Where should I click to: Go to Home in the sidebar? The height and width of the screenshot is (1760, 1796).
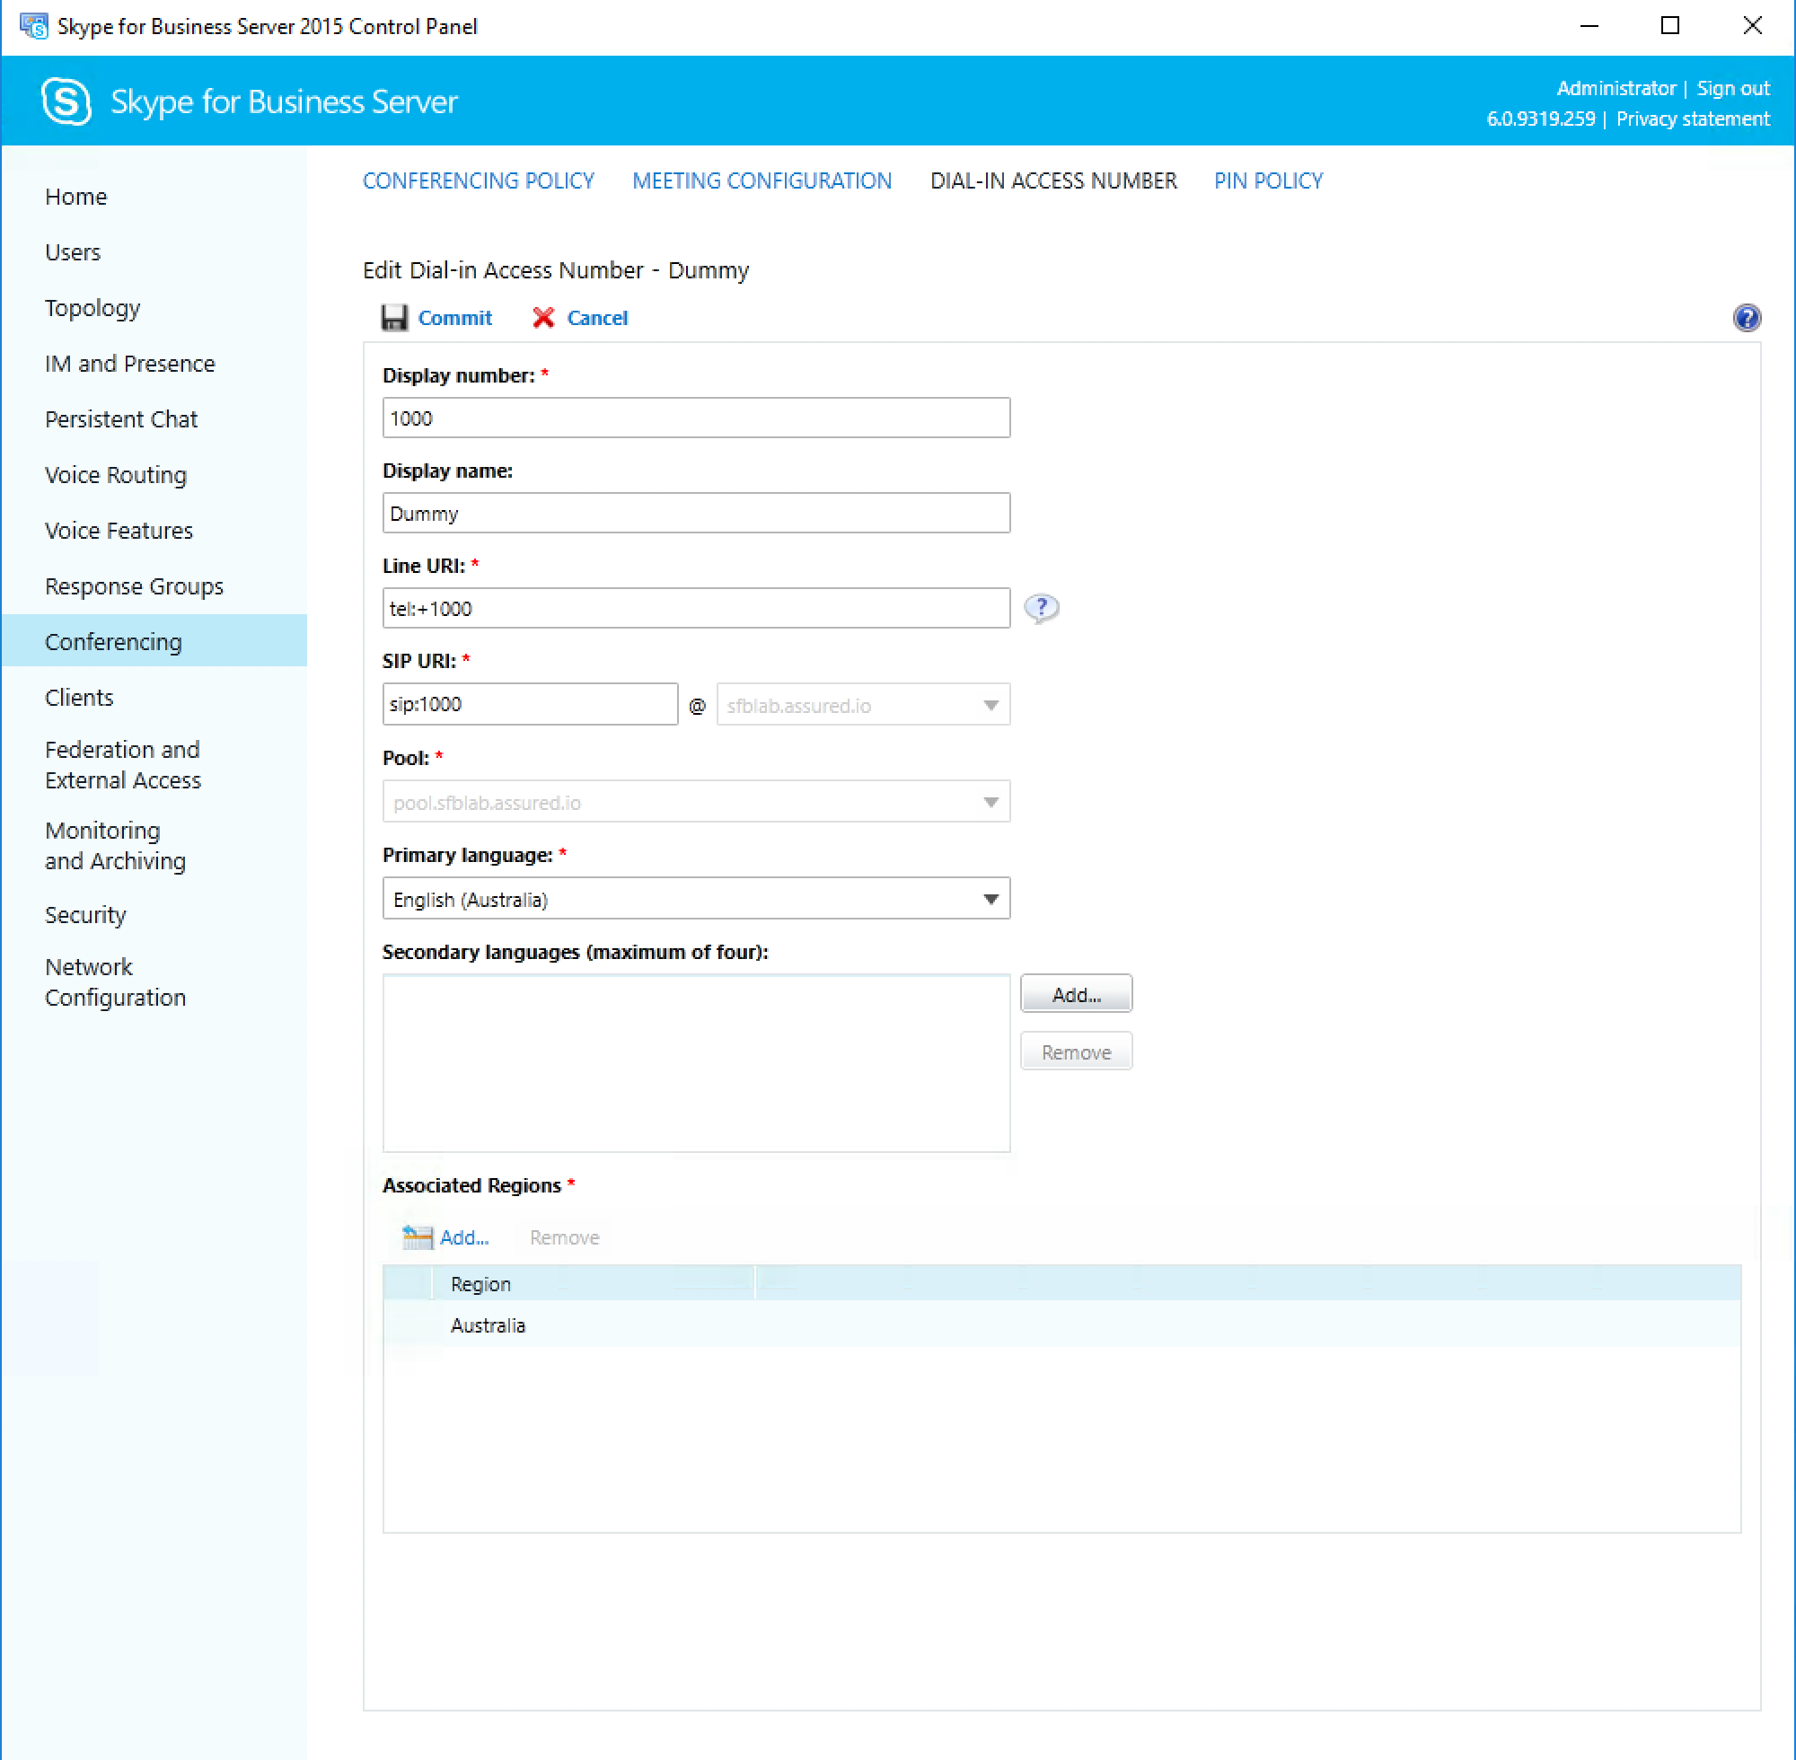[x=75, y=197]
